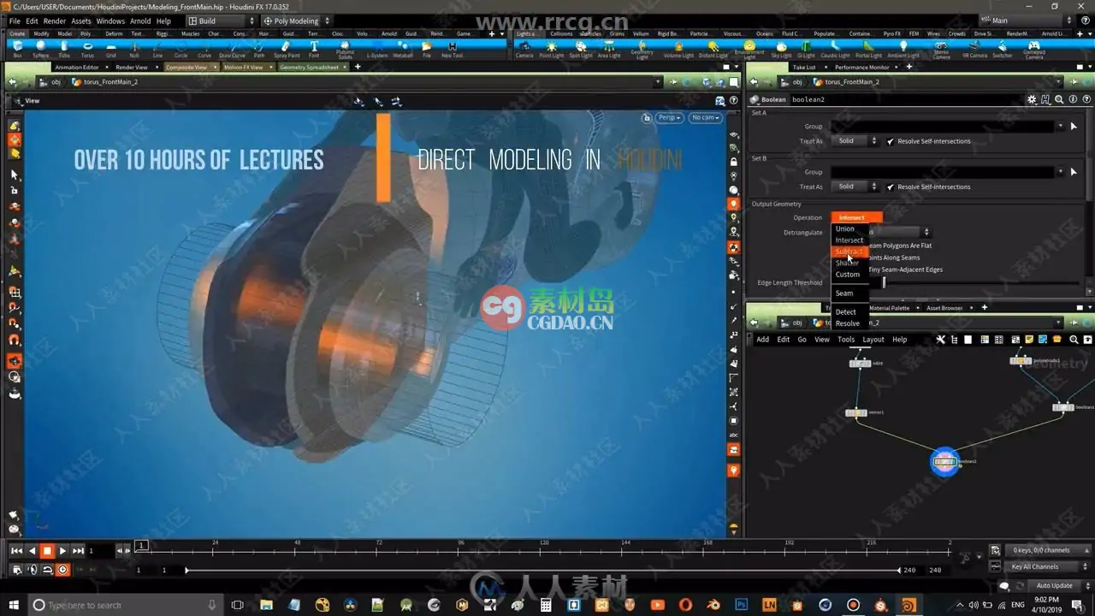Open parameter pane help icon
Viewport: 1095px width, 616px height.
point(1086,99)
